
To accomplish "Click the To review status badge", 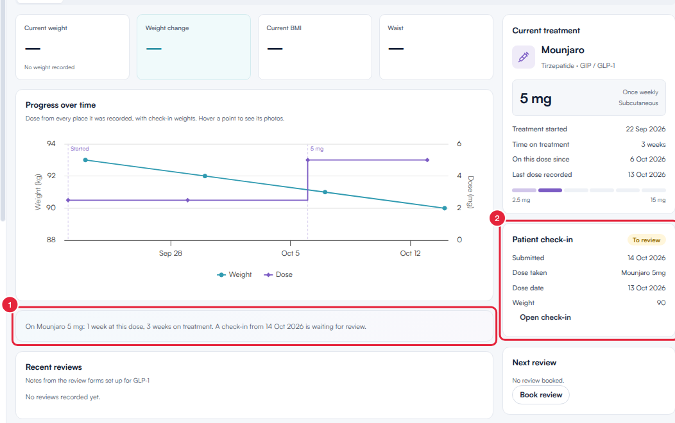I will [646, 240].
